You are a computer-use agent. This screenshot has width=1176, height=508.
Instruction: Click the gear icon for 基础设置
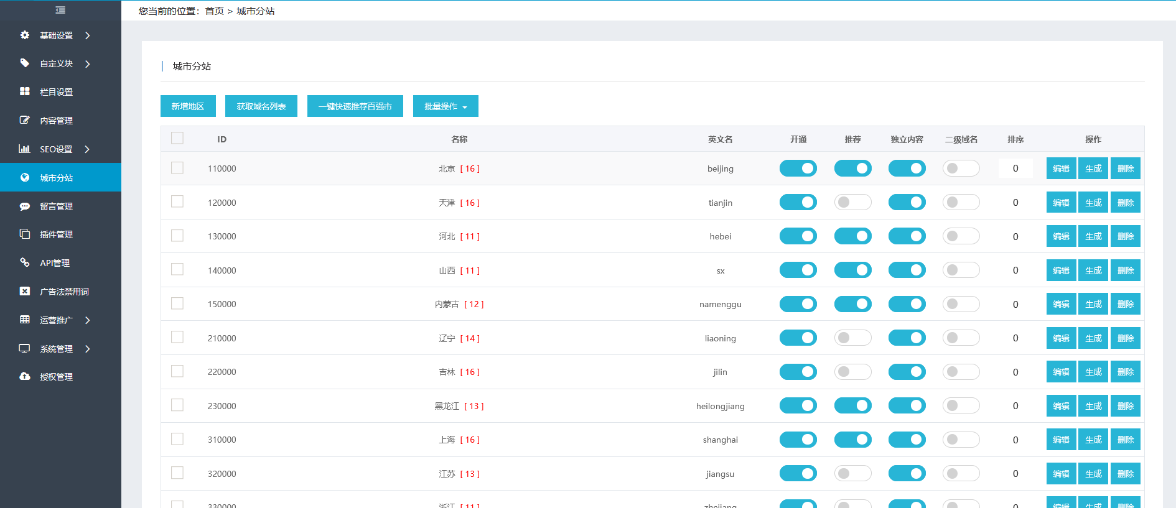(25, 35)
